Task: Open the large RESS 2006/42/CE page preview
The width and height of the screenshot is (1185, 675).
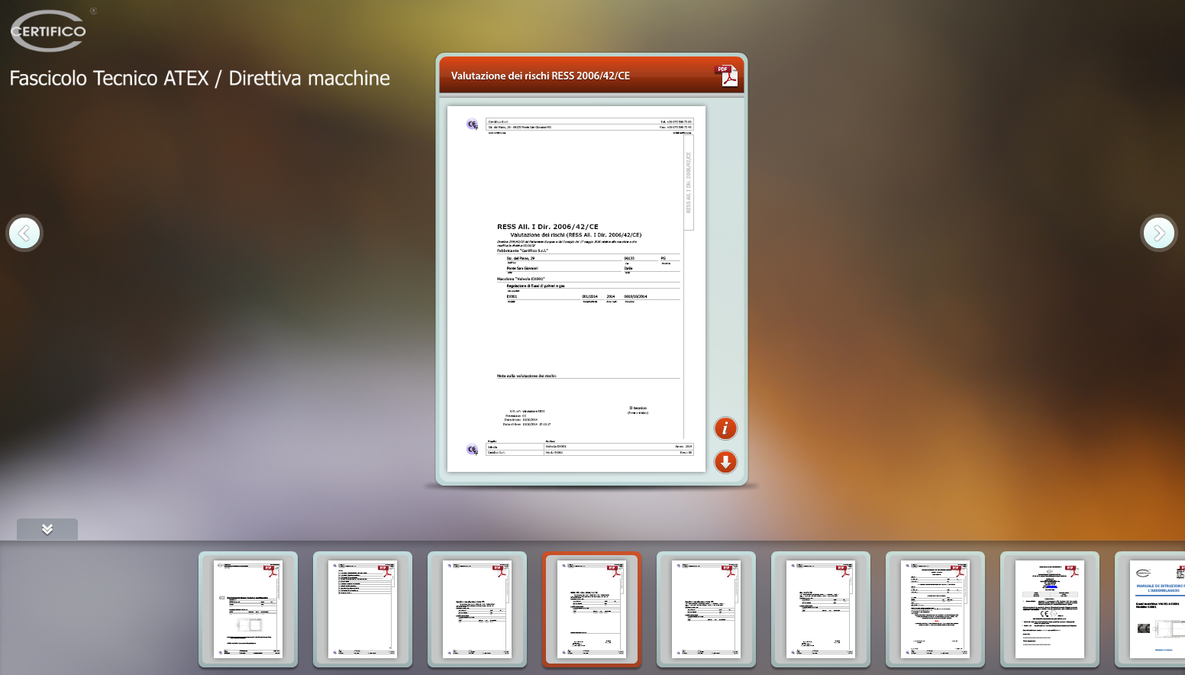Action: (x=576, y=289)
